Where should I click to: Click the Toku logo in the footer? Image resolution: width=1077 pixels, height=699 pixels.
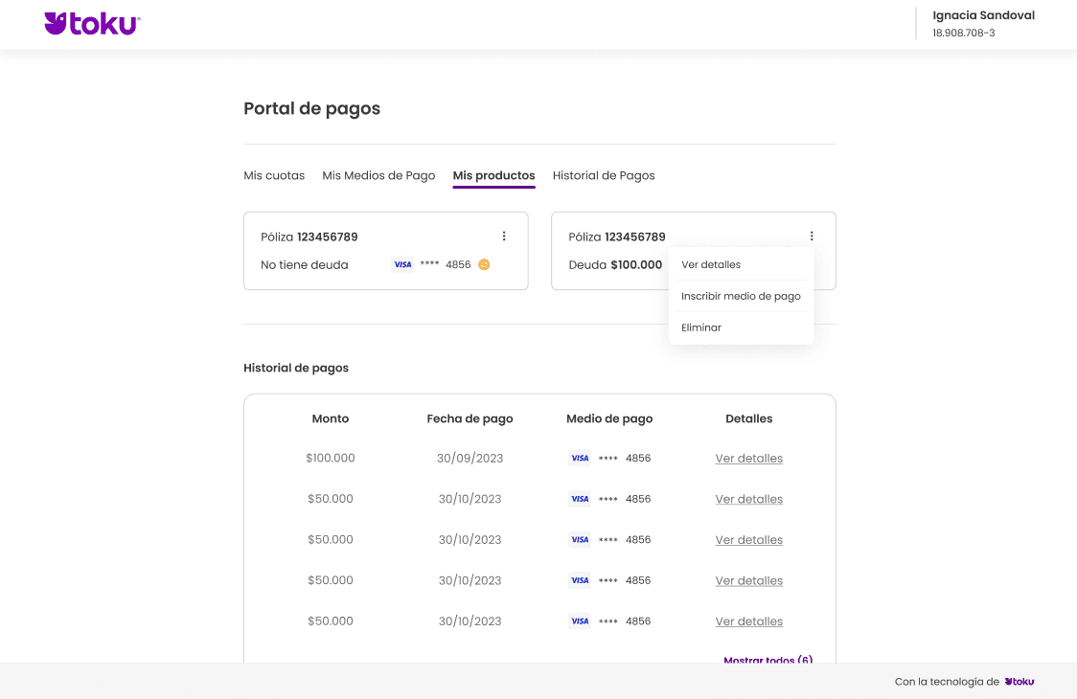point(1020,682)
